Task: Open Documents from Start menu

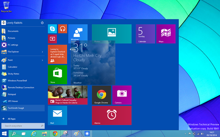Action: [x=23, y=31]
